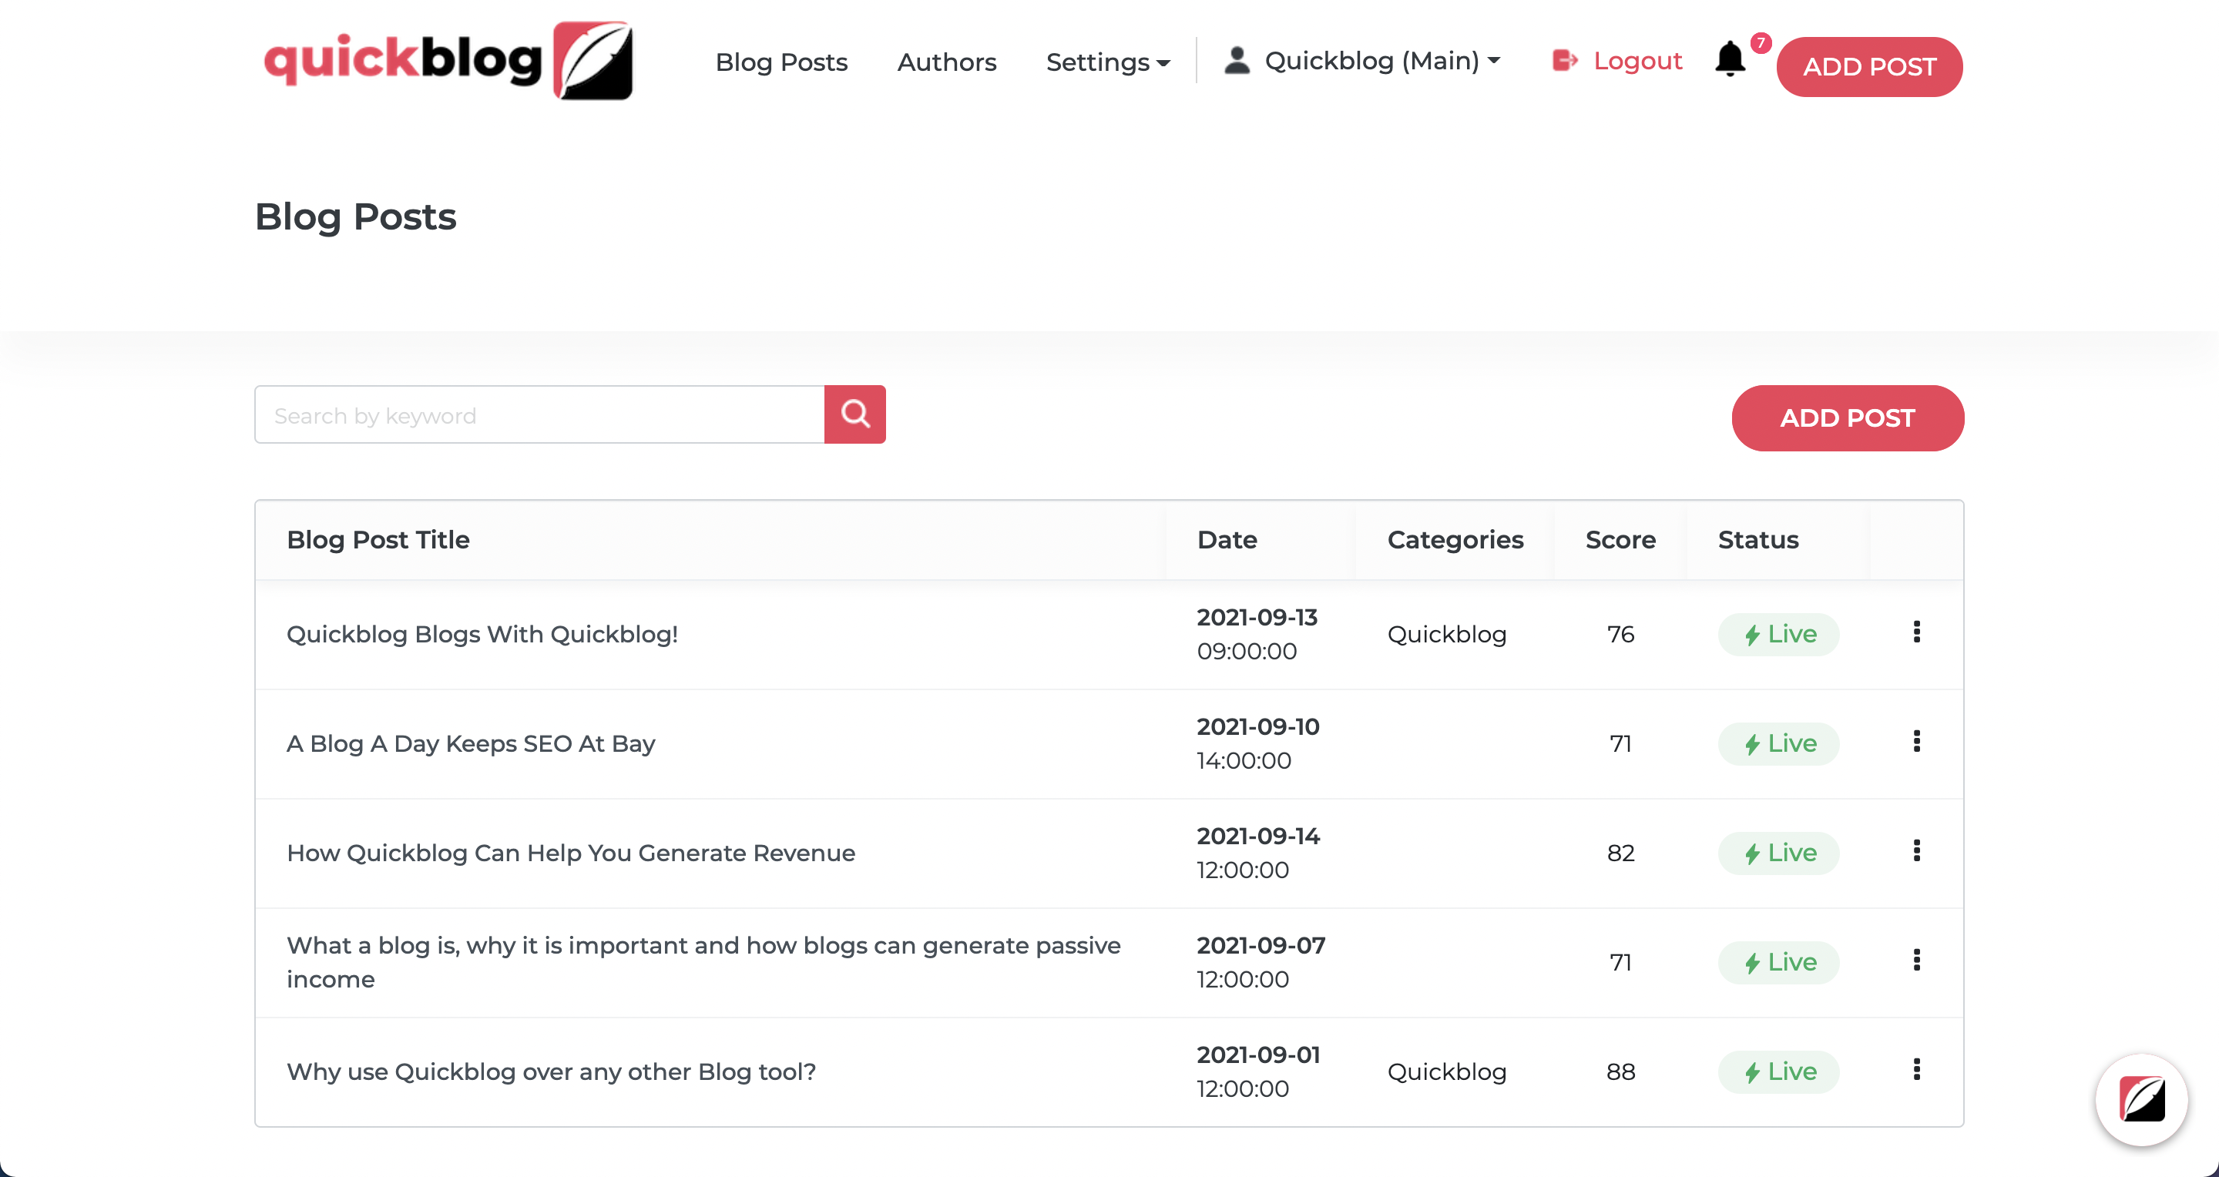Click the logout arrow icon
The height and width of the screenshot is (1177, 2219).
tap(1564, 60)
